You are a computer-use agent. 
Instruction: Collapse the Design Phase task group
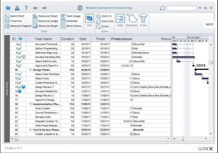30,69
